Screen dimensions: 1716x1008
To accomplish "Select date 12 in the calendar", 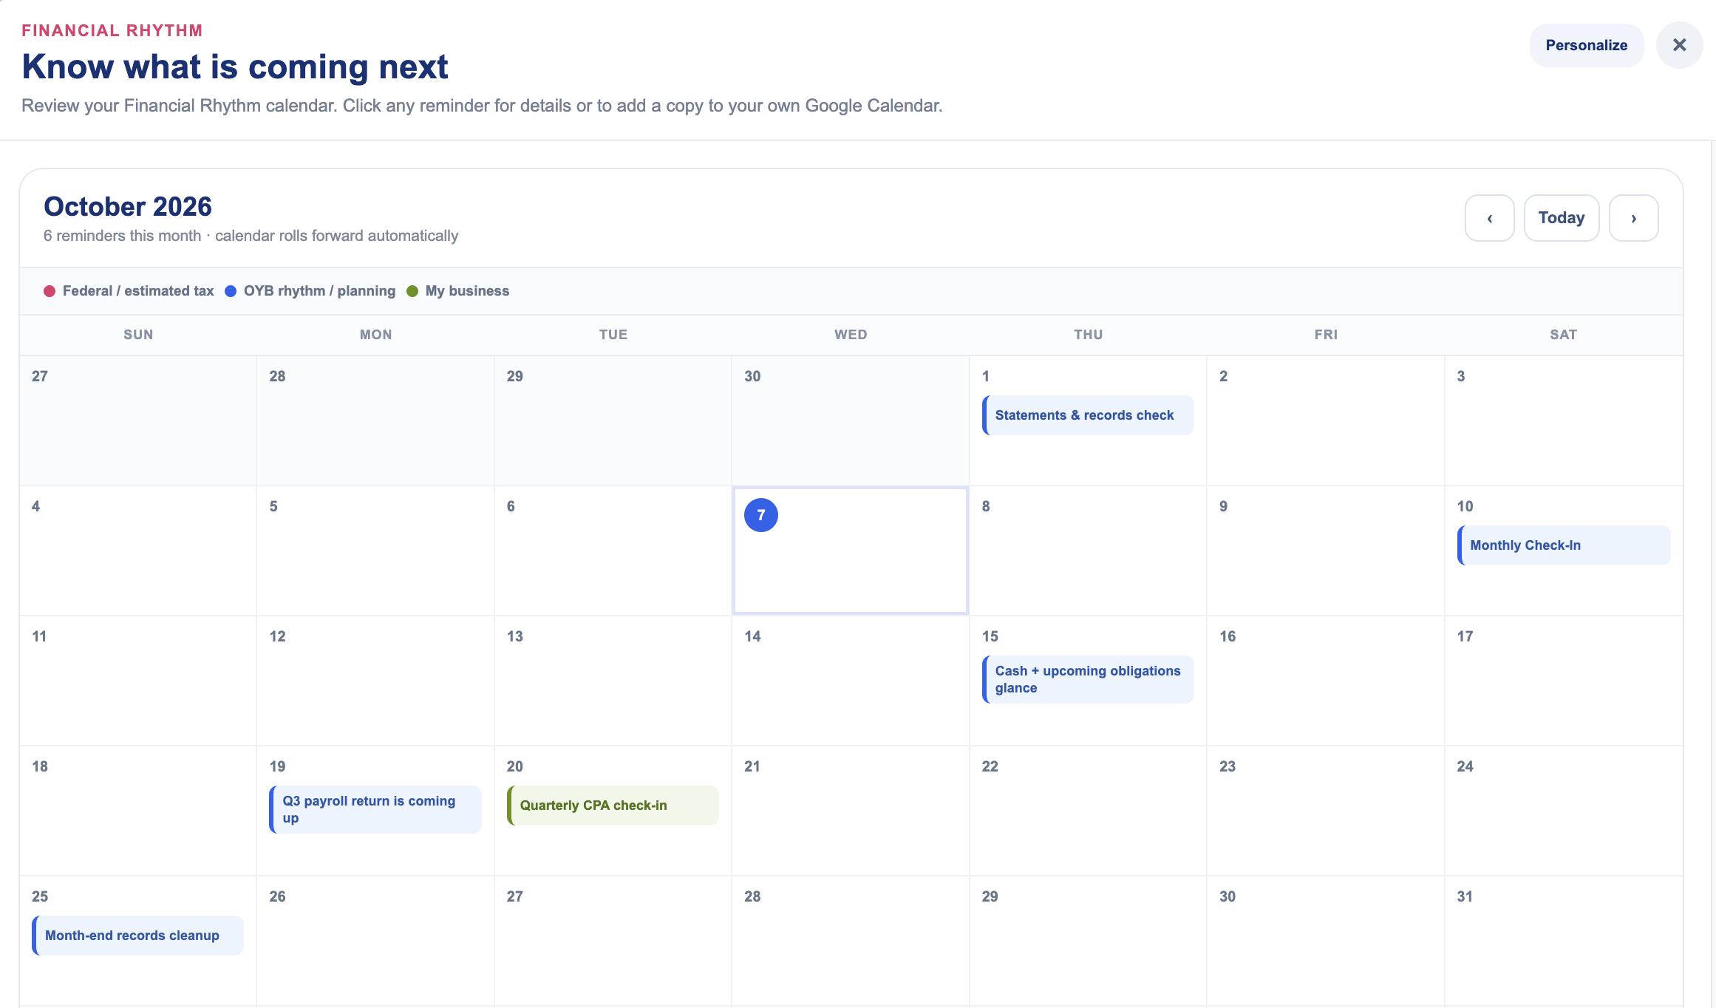I will (277, 636).
